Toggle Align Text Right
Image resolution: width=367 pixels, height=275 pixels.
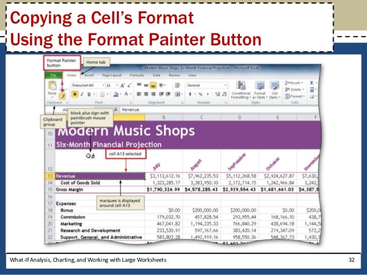(x=153, y=94)
